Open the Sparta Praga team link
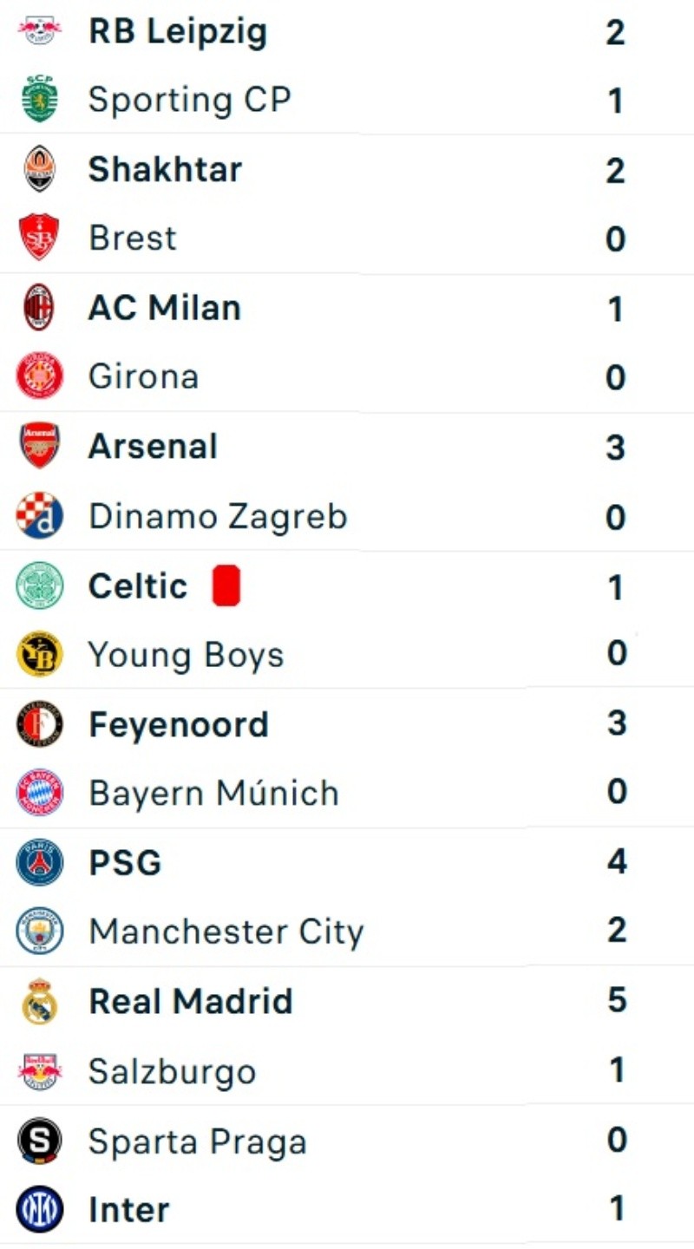694x1249 pixels. (198, 1141)
